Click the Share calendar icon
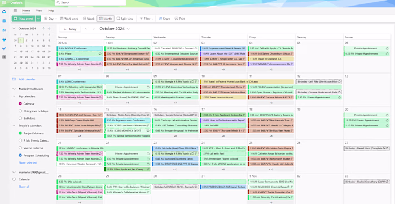Screen dimensions: 395x204 click(160, 19)
